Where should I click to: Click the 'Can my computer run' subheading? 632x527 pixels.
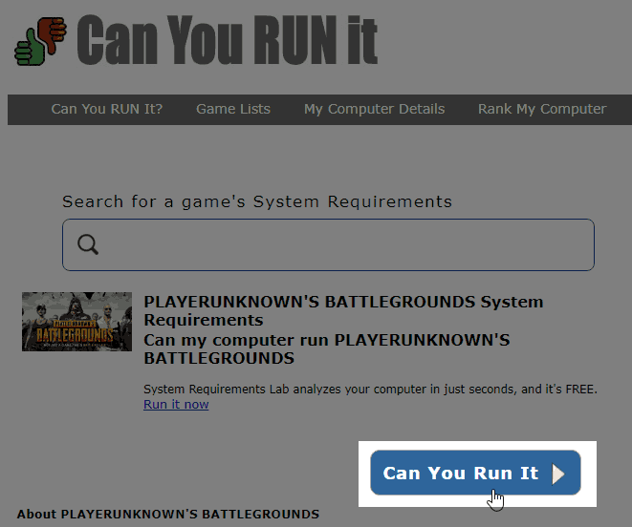click(327, 349)
